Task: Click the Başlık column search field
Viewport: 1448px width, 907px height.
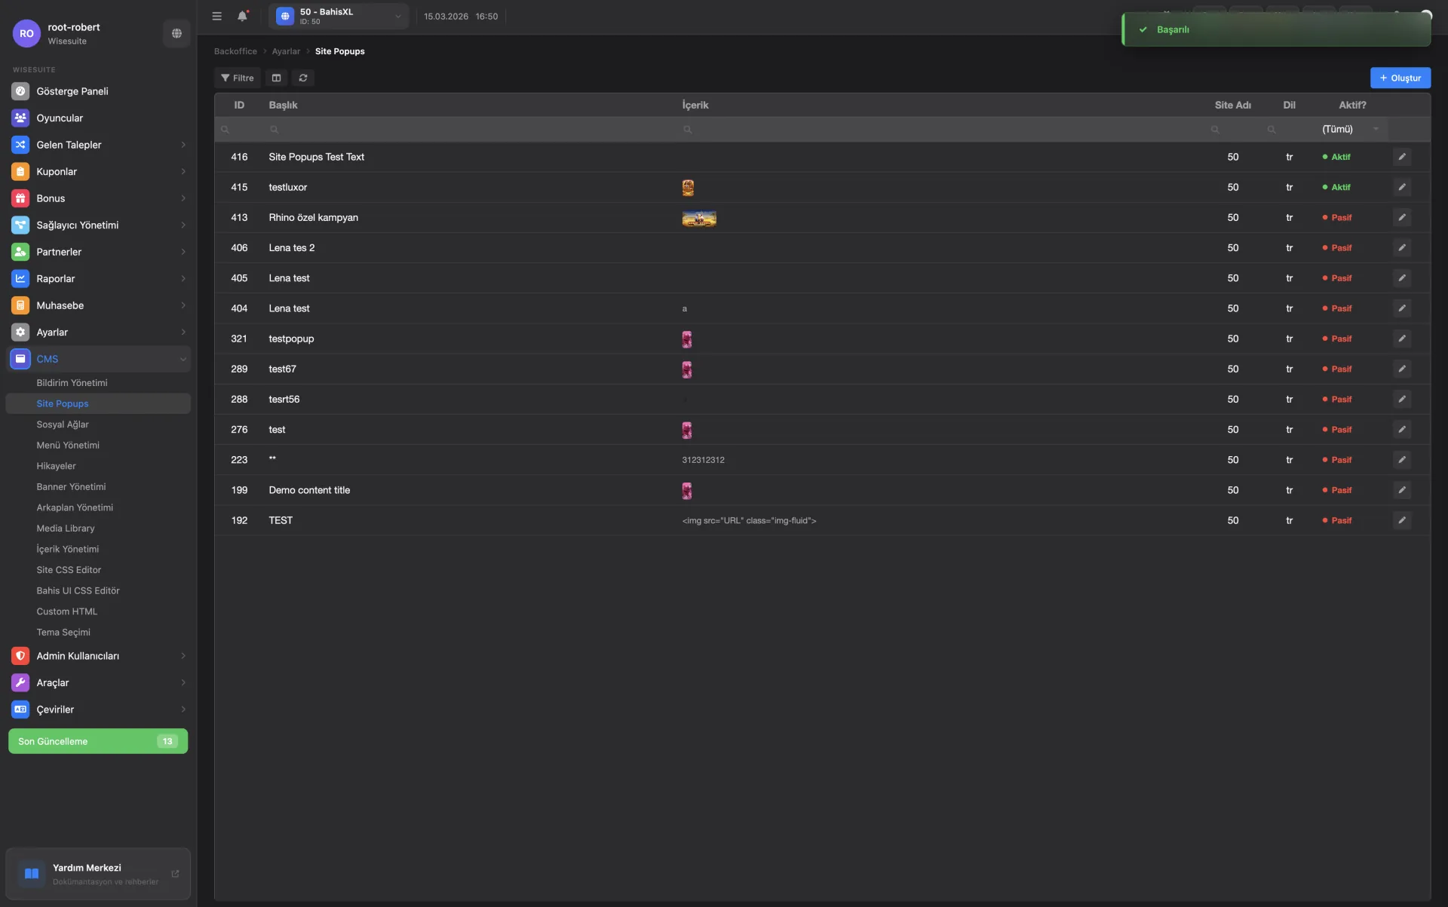Action: click(468, 130)
